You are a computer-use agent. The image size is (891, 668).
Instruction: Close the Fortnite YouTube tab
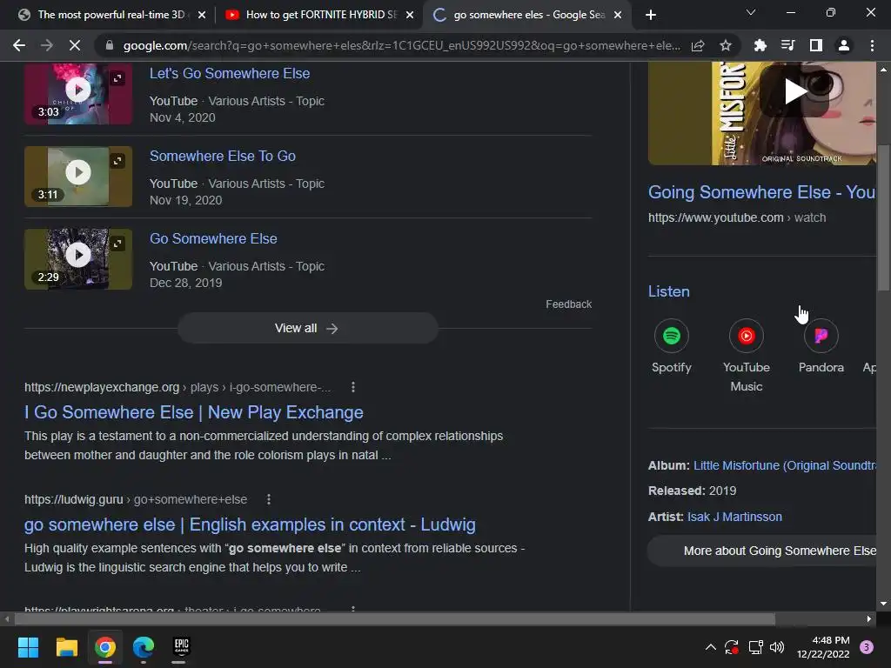click(x=410, y=15)
